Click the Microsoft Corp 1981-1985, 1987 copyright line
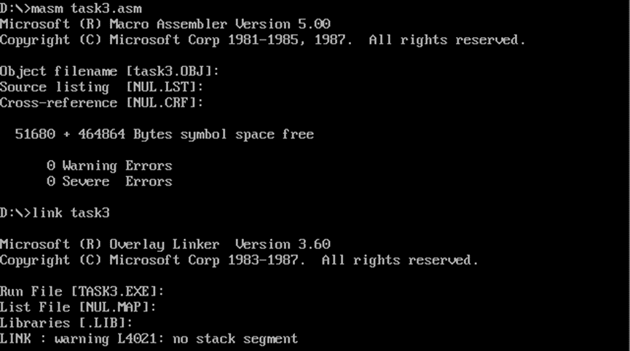The width and height of the screenshot is (630, 351). 263,40
